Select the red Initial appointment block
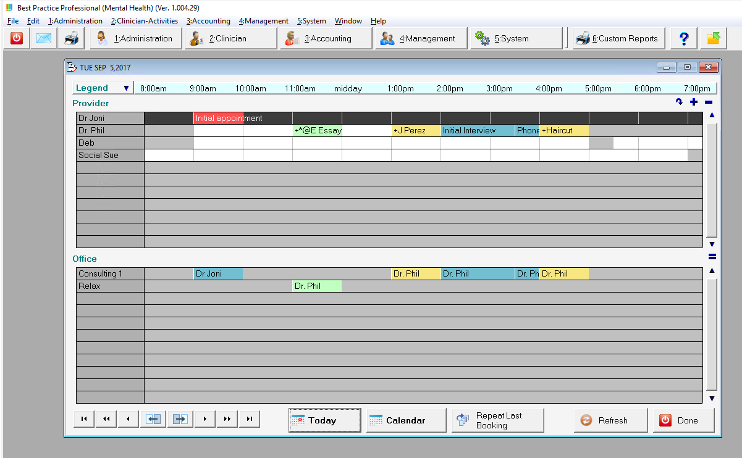Image resolution: width=742 pixels, height=458 pixels. (x=218, y=119)
